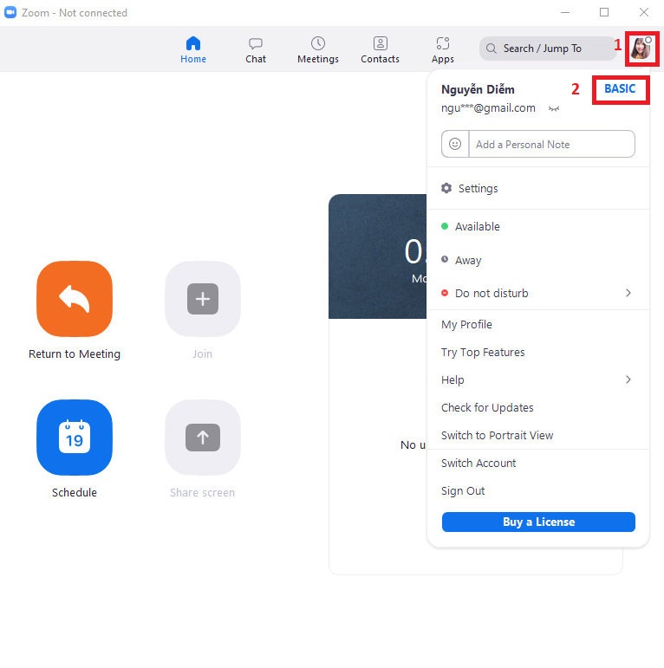The height and width of the screenshot is (668, 664).
Task: Select Check for Updates
Action: coord(537,408)
